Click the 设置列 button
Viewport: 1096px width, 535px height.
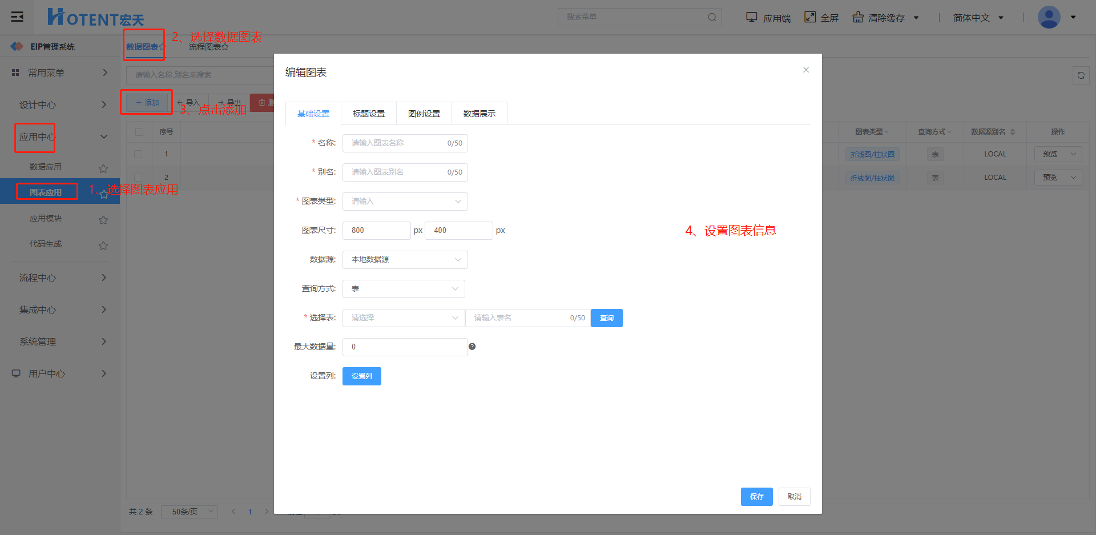tap(361, 376)
